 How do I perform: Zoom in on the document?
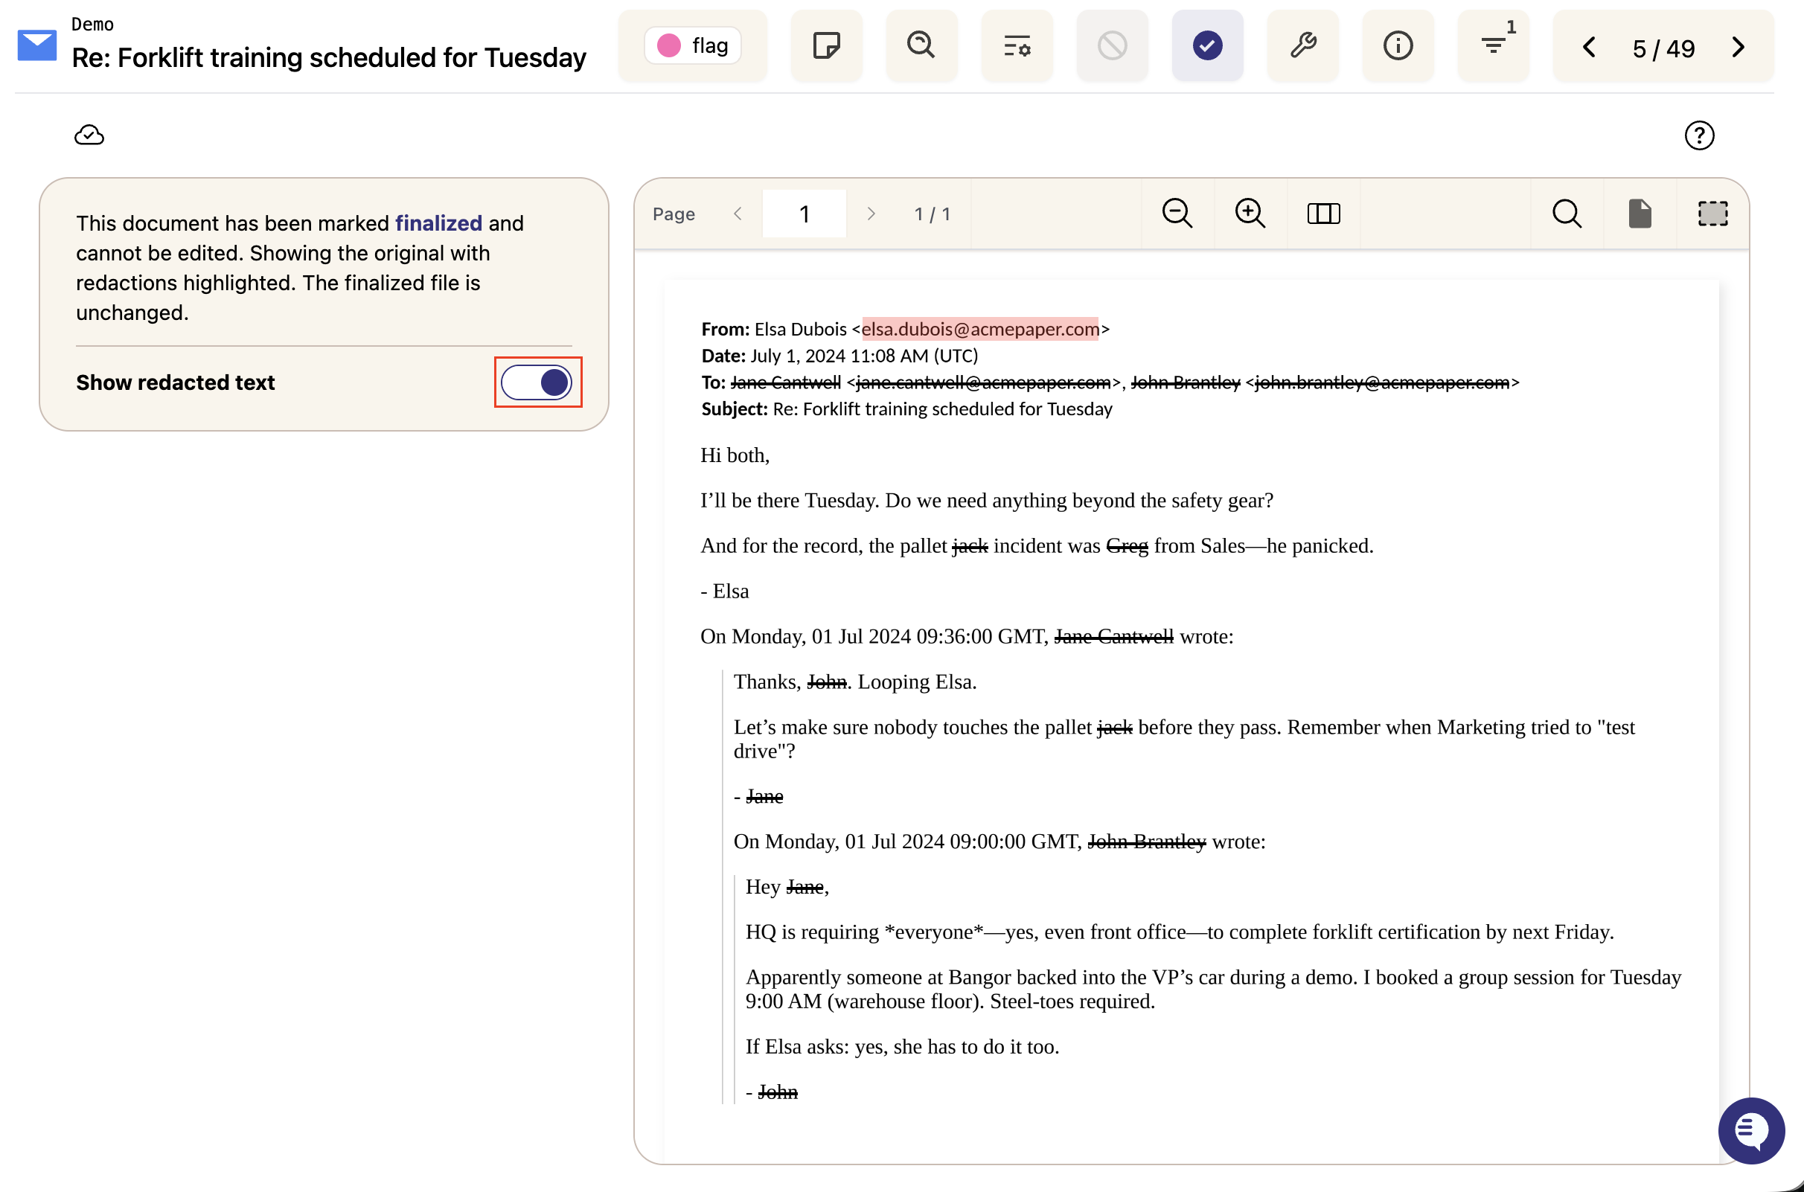[1250, 214]
